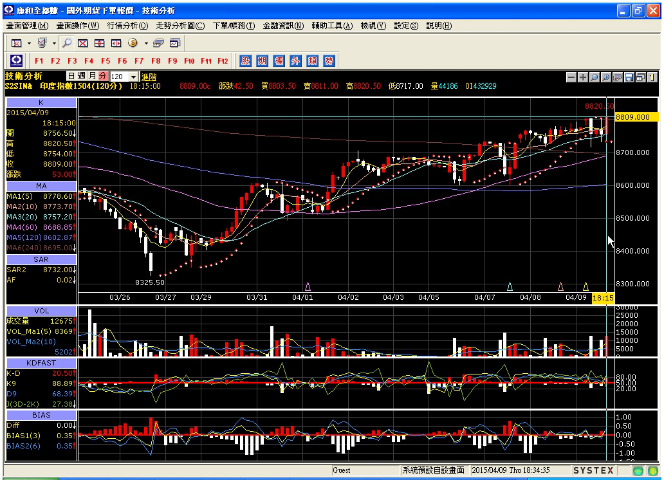Click the yellow 8809.000 price label
Screen dimensions: 664x480
(636, 117)
